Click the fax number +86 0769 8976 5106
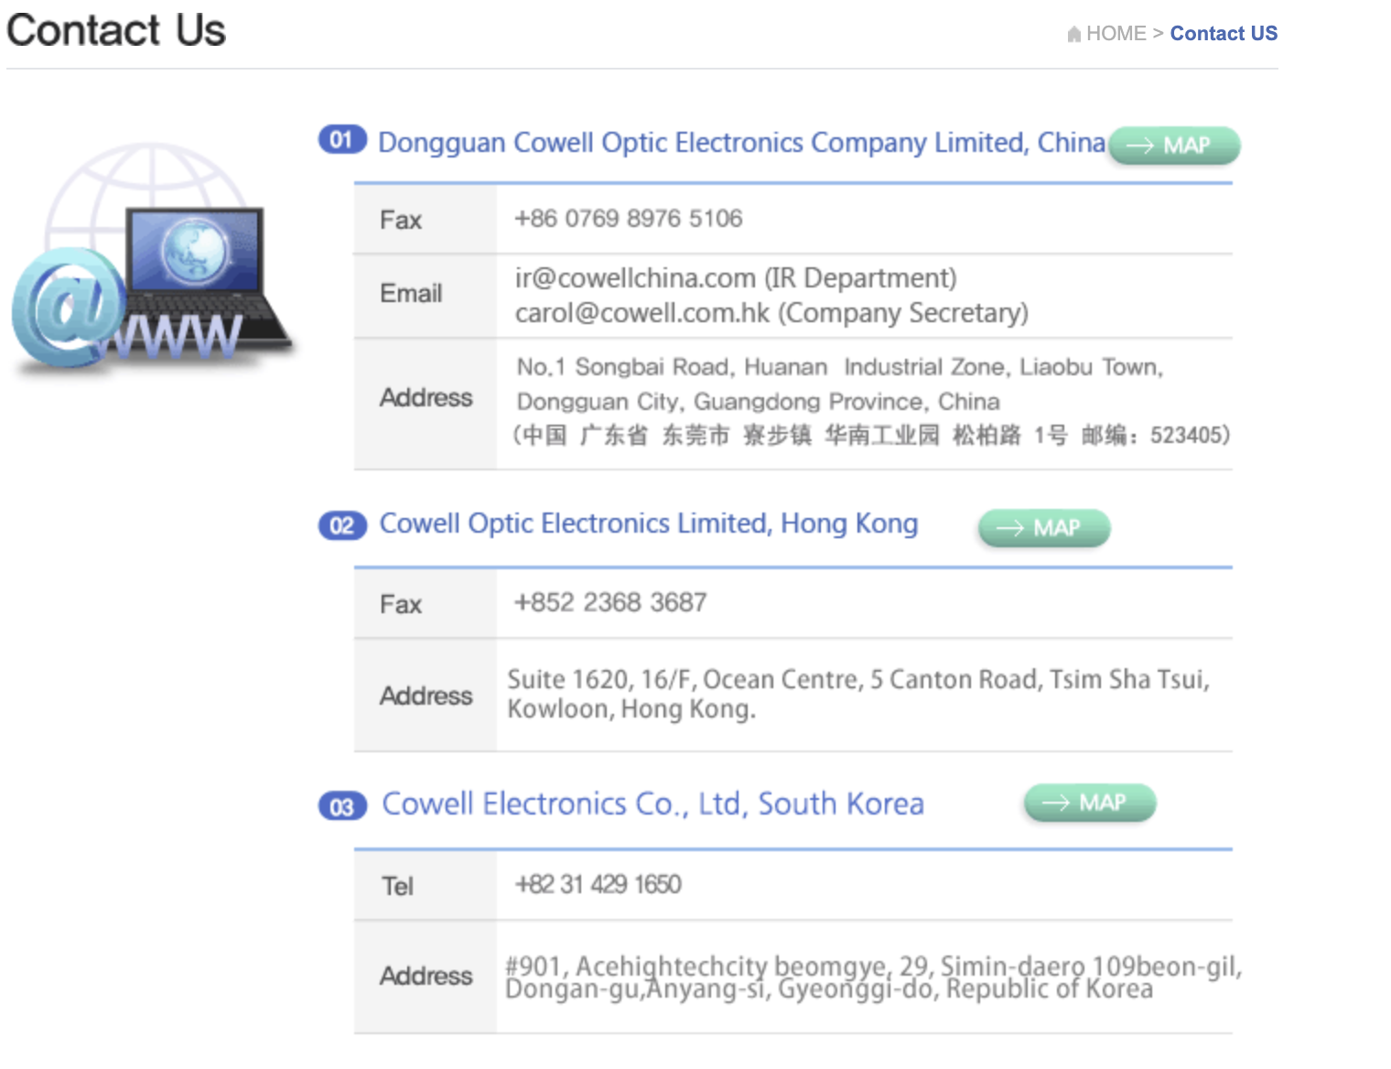 tap(629, 219)
